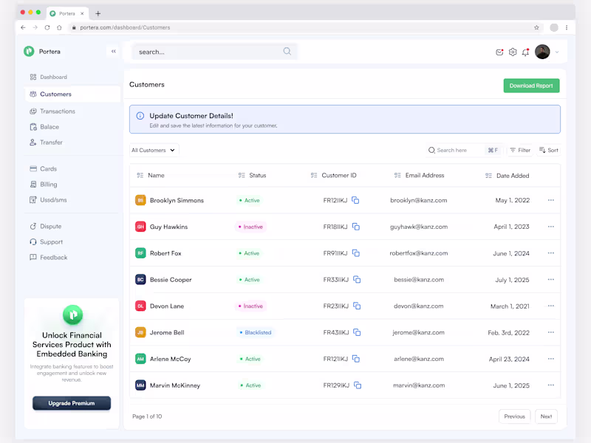Image resolution: width=591 pixels, height=443 pixels.
Task: Open the Filter options
Action: [520, 150]
